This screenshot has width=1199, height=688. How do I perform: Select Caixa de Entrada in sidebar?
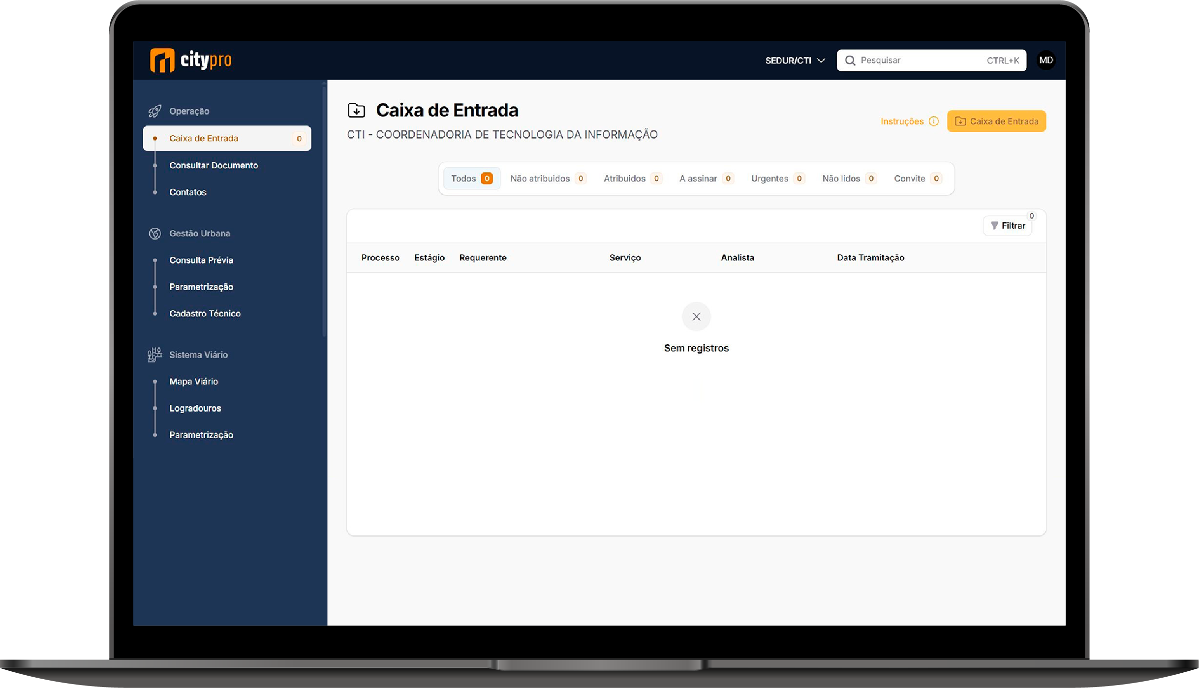pos(227,138)
